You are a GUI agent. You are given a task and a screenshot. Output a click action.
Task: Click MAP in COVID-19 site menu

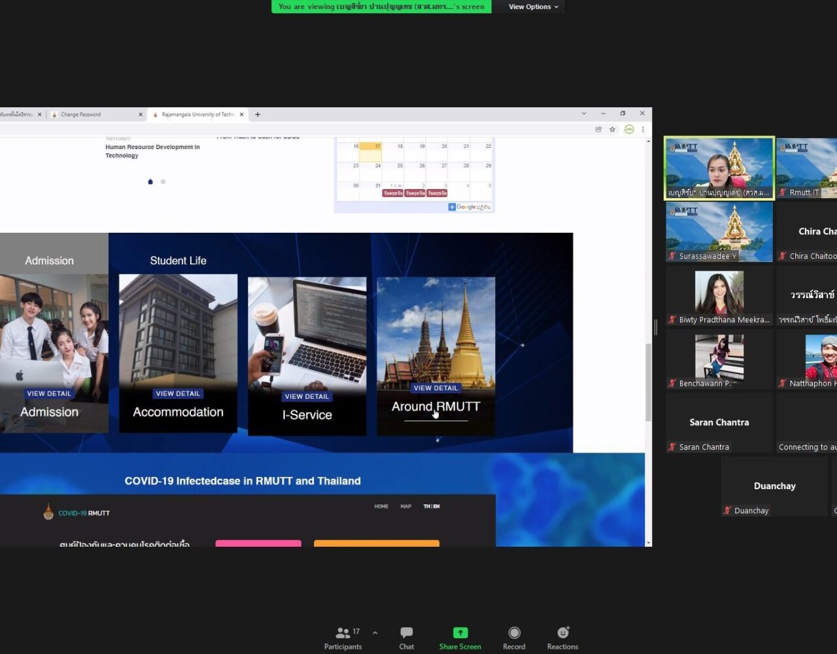(406, 506)
